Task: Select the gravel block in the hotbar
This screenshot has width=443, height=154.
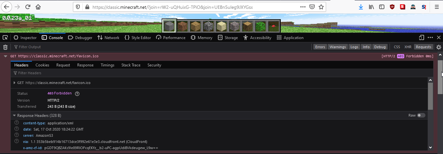Action: pyautogui.click(x=235, y=26)
